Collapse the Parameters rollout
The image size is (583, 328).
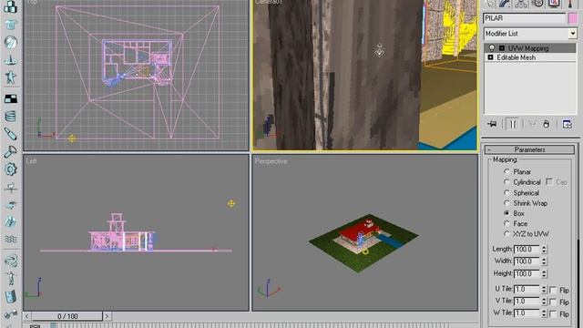point(529,149)
